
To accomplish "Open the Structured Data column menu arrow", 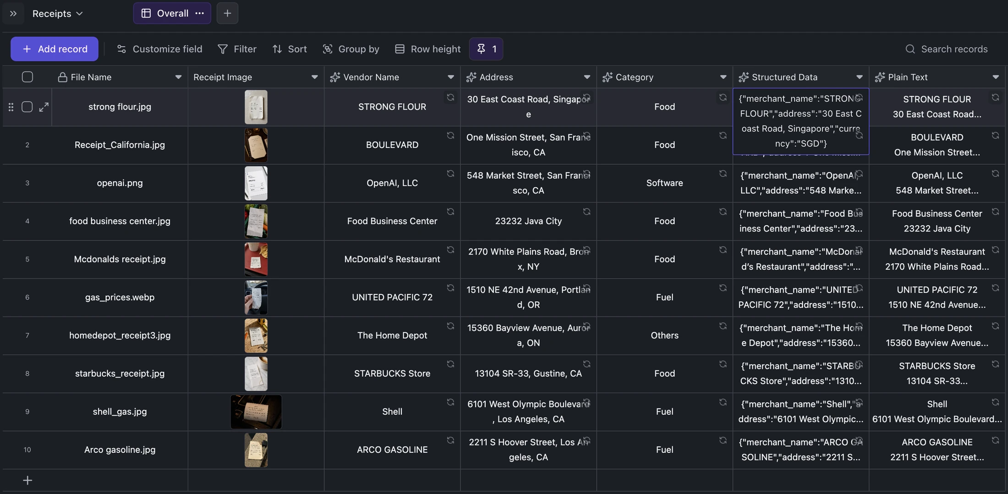I will [x=859, y=77].
